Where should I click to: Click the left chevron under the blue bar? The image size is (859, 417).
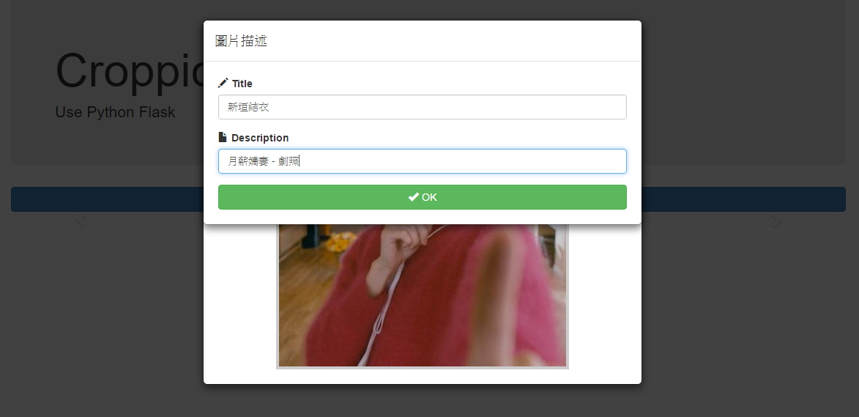81,221
